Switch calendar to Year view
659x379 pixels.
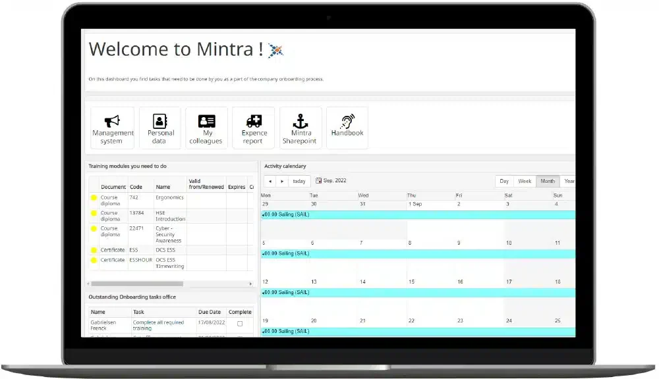click(x=569, y=181)
